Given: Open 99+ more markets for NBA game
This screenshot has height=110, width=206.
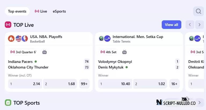Looking at the screenshot, I should click(x=84, y=84).
